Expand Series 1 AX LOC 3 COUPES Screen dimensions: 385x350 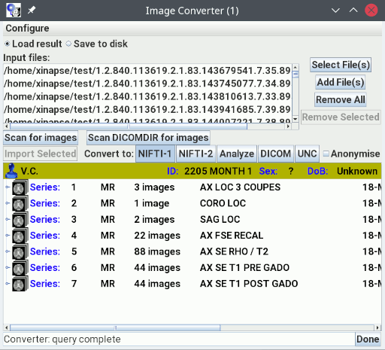[8, 187]
